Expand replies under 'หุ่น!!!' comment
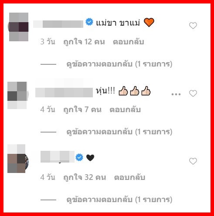Viewport: 214px width, 216px height. click(x=119, y=132)
